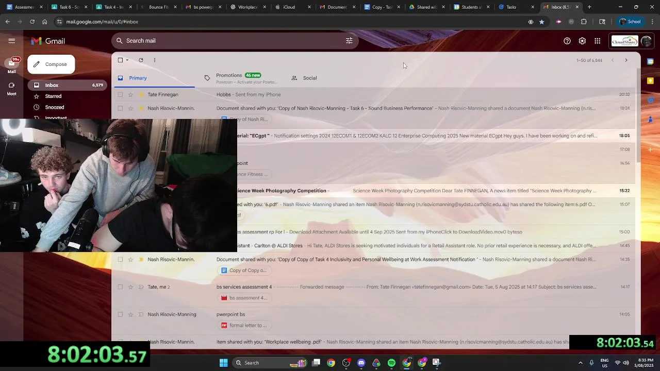Open the Starred folder

click(67, 96)
